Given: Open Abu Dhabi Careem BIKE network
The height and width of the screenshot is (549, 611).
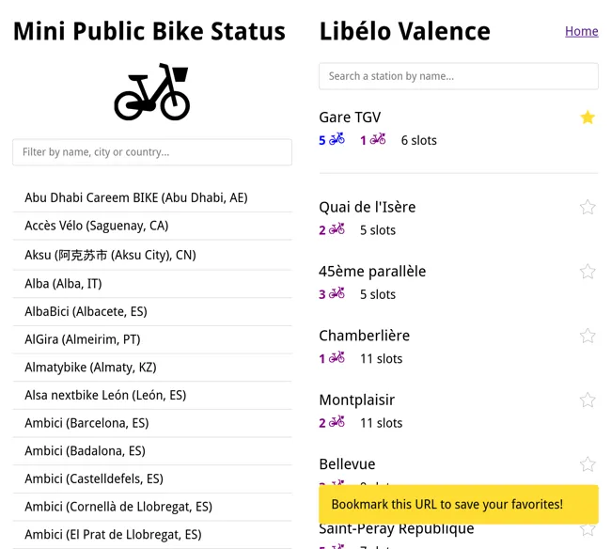Looking at the screenshot, I should click(152, 198).
